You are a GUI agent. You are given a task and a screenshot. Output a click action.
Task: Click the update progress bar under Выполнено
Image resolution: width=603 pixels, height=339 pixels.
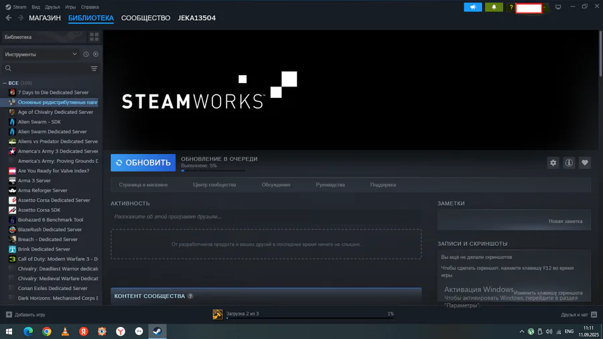point(213,171)
